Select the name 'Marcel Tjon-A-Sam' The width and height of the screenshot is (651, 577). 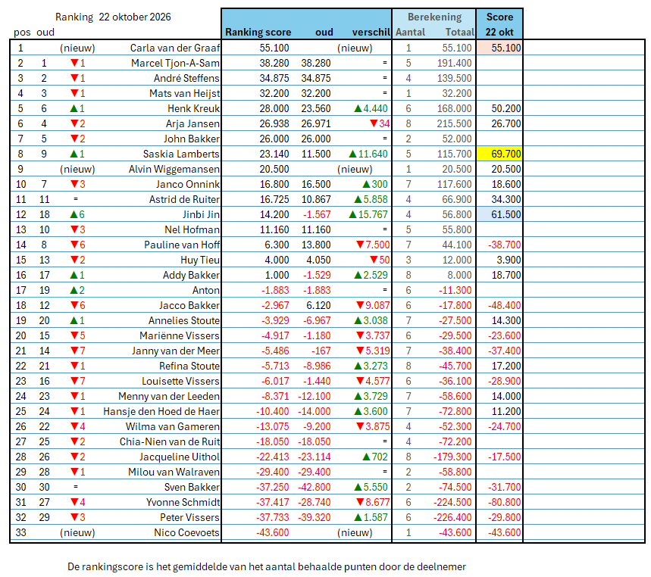pyautogui.click(x=176, y=63)
